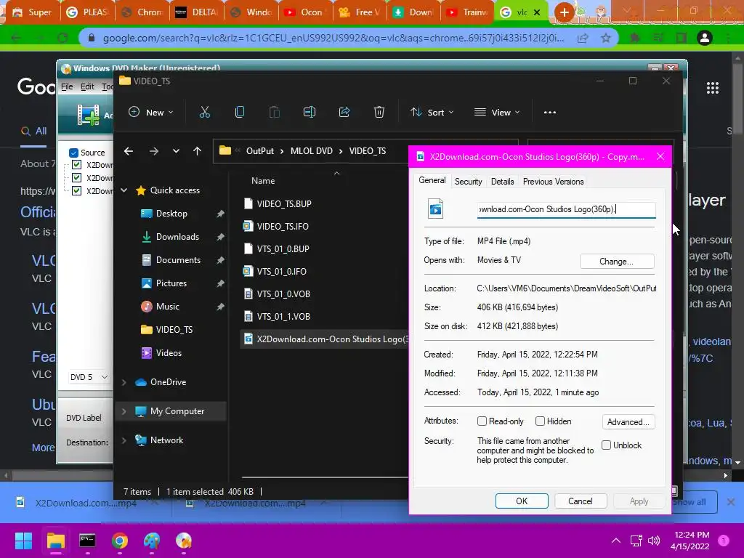Bookmark page with Chrome star icon
The width and height of the screenshot is (744, 558).
(606, 38)
